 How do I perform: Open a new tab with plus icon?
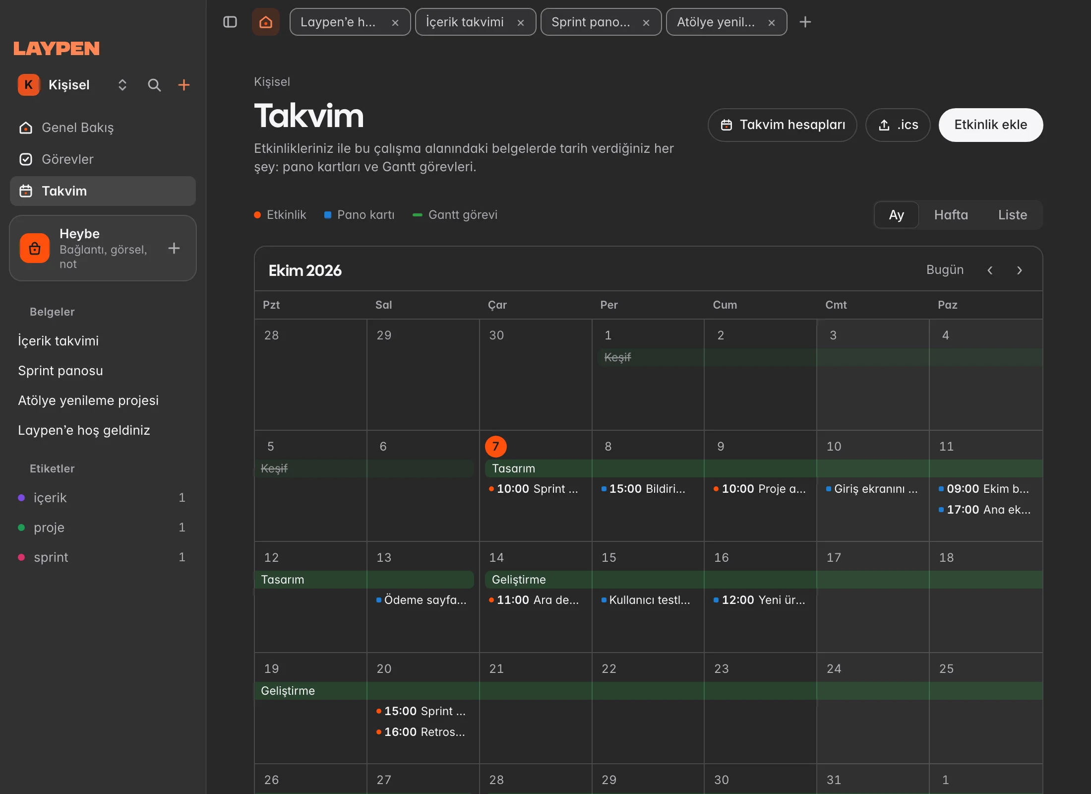(x=805, y=22)
